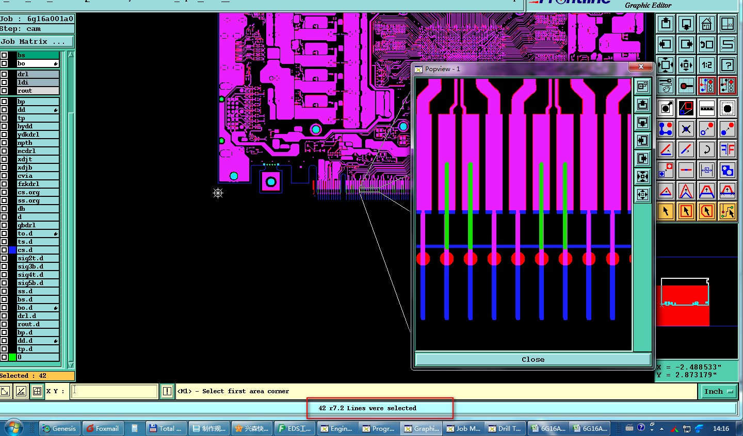
Task: Select the polygon select arrow tool
Action: click(x=707, y=211)
